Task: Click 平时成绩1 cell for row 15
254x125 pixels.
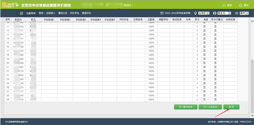Action: click(x=49, y=43)
